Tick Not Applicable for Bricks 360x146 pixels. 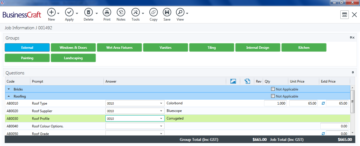click(x=273, y=89)
